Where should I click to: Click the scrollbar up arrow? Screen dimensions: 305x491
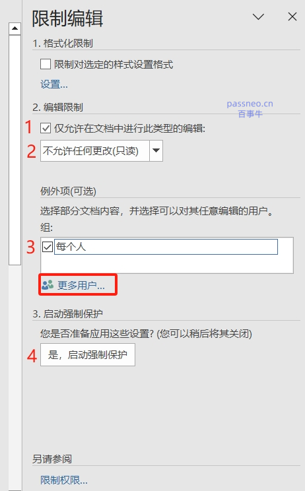pos(15,28)
